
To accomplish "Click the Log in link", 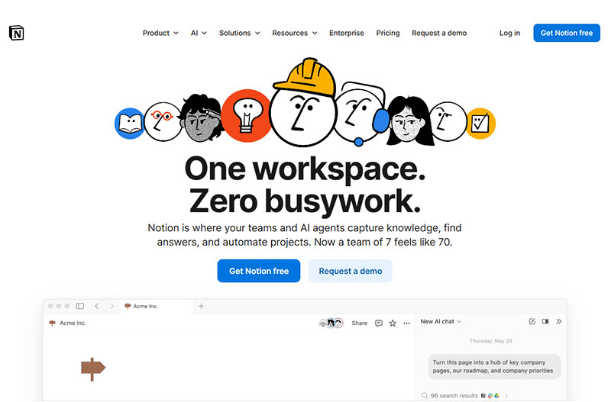I will coord(509,33).
